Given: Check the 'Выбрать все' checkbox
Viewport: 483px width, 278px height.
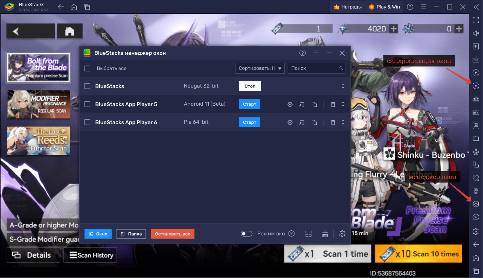Looking at the screenshot, I should pos(87,68).
